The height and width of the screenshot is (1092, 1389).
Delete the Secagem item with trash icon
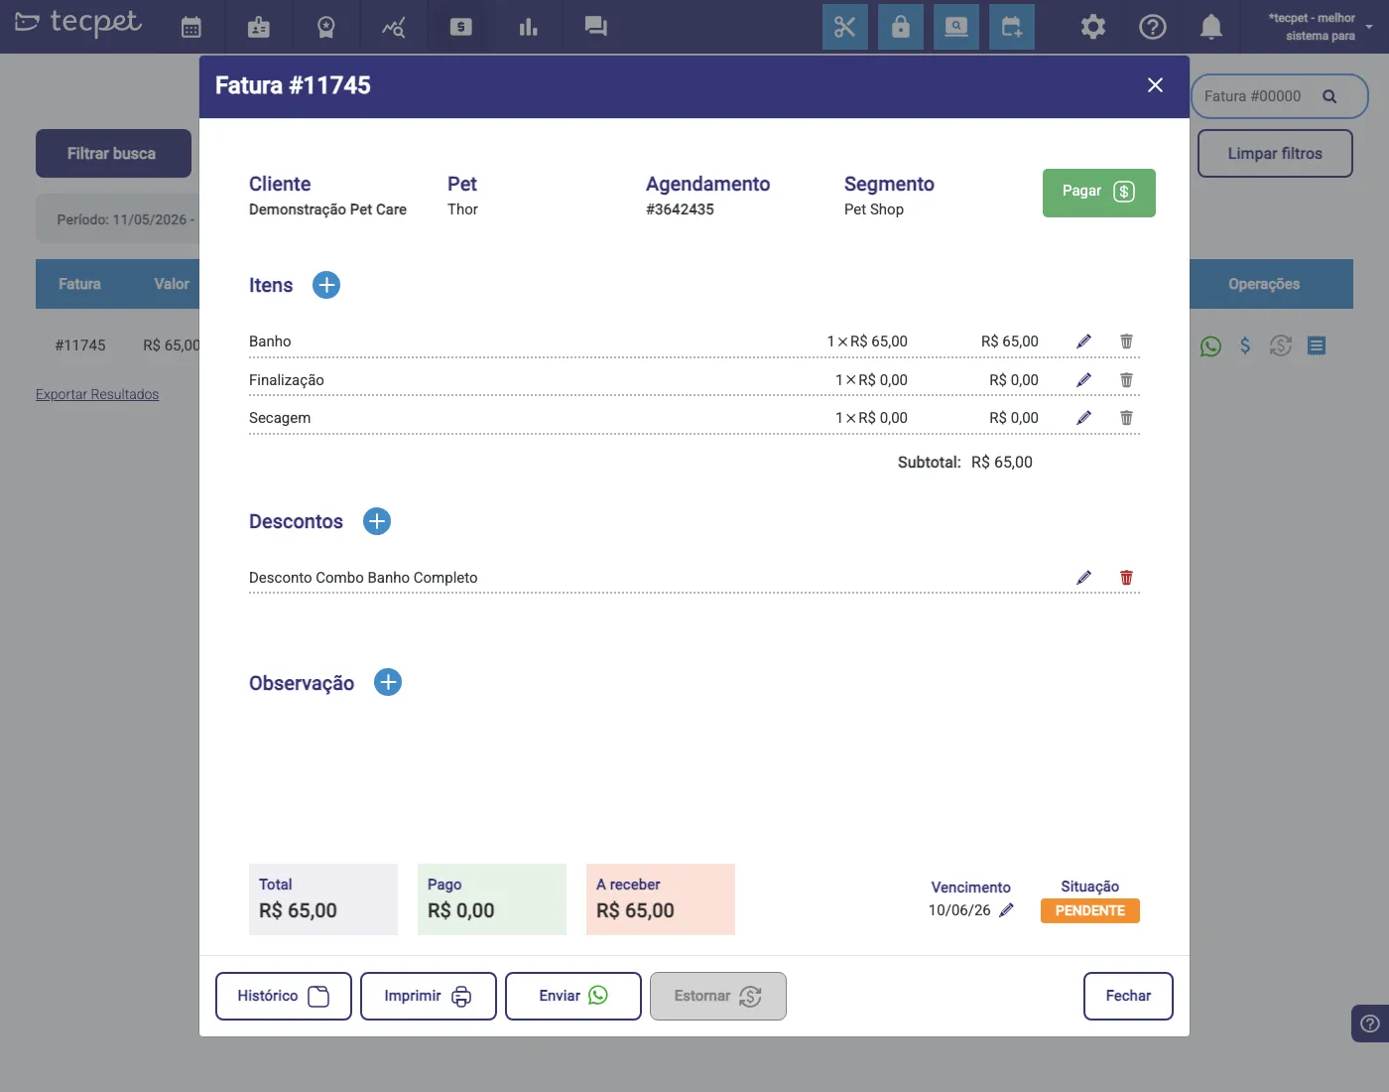coord(1126,418)
